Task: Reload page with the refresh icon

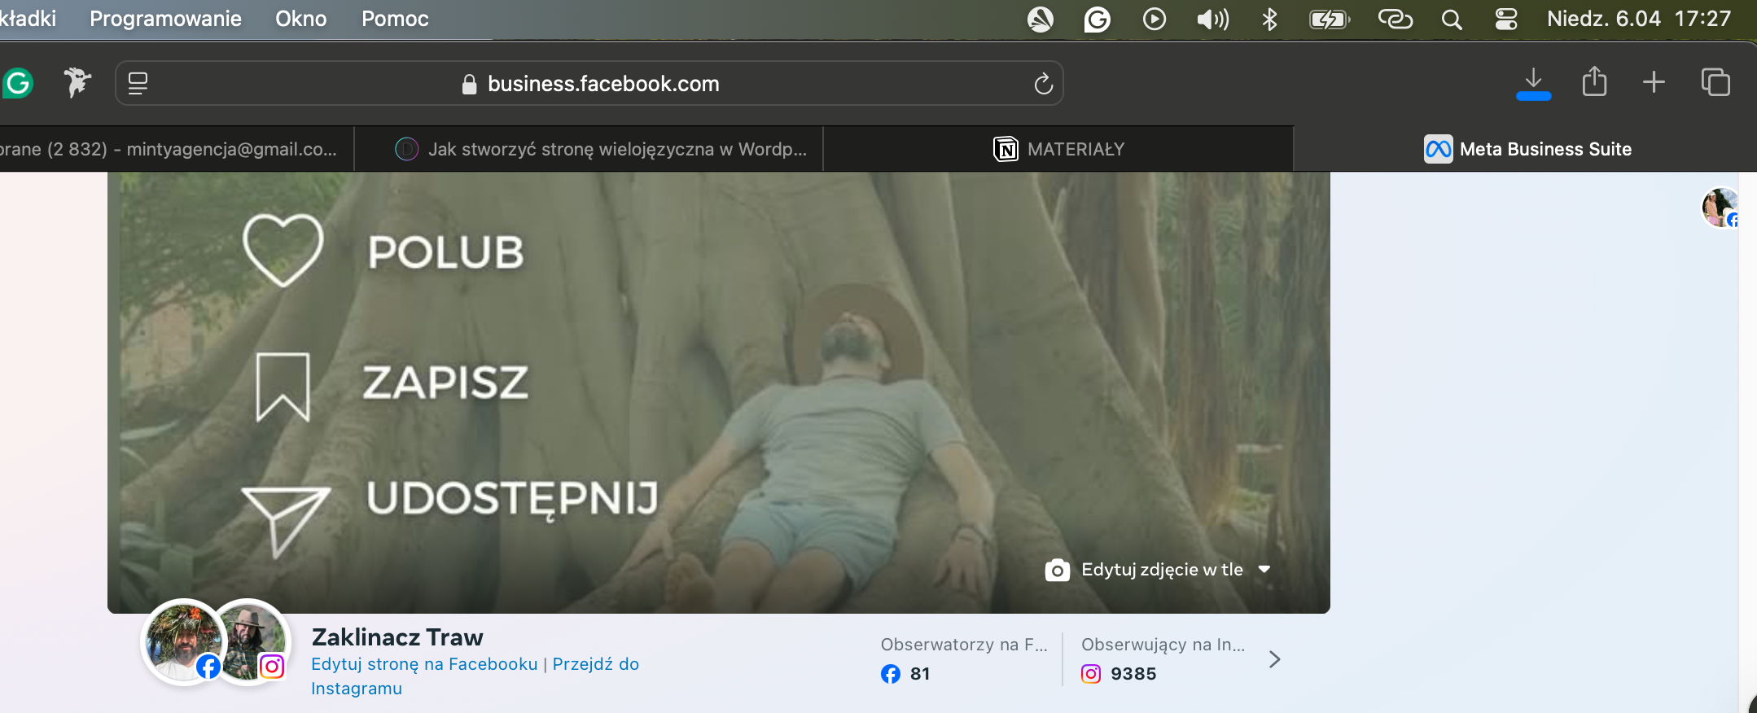Action: (x=1043, y=83)
